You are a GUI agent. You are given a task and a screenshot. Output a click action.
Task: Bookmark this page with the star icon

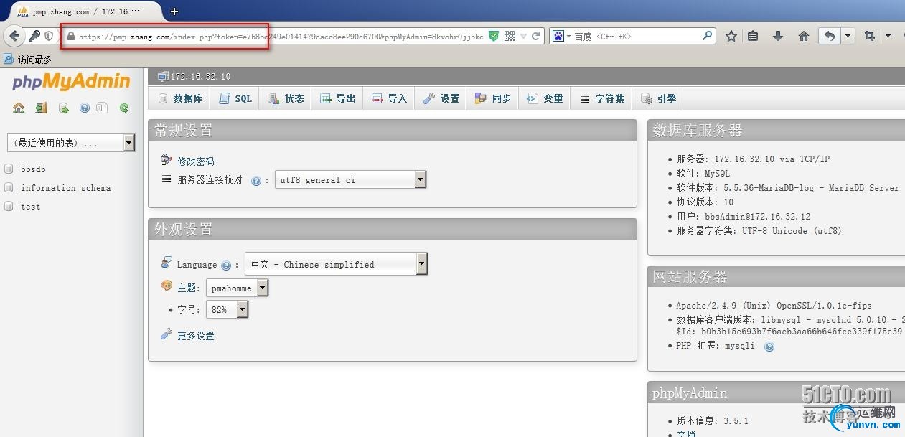coord(731,36)
